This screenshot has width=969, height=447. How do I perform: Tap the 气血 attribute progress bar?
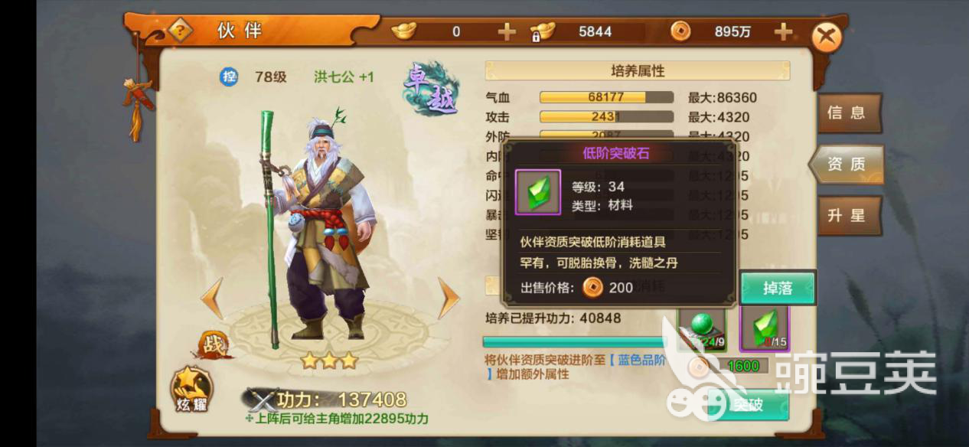click(x=606, y=97)
